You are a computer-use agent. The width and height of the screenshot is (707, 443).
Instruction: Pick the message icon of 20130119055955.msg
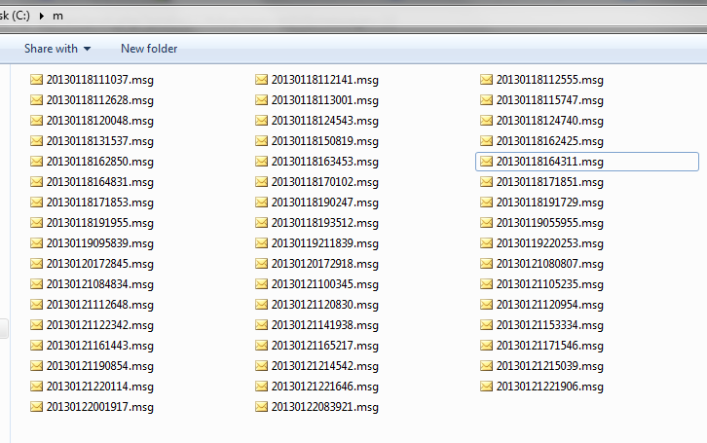pyautogui.click(x=487, y=223)
